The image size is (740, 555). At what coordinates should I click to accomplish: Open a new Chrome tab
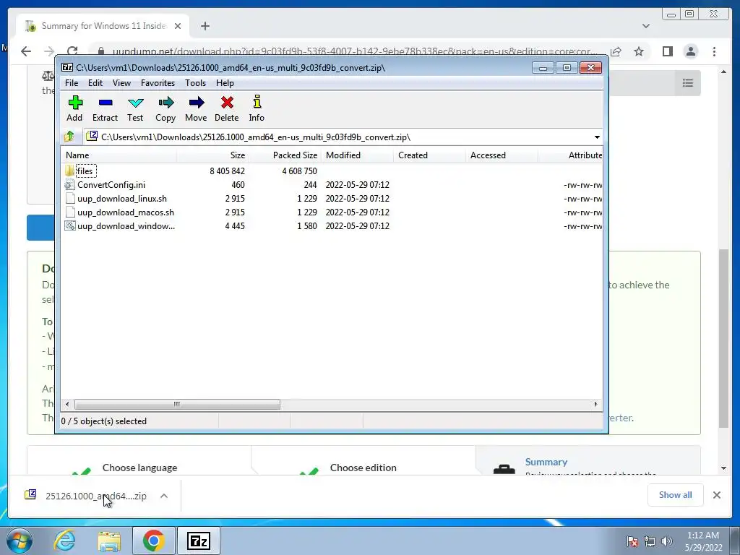pyautogui.click(x=205, y=26)
